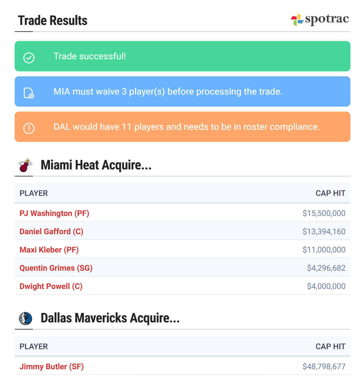
Task: Select Maxi Kleber player link
Action: coord(49,250)
